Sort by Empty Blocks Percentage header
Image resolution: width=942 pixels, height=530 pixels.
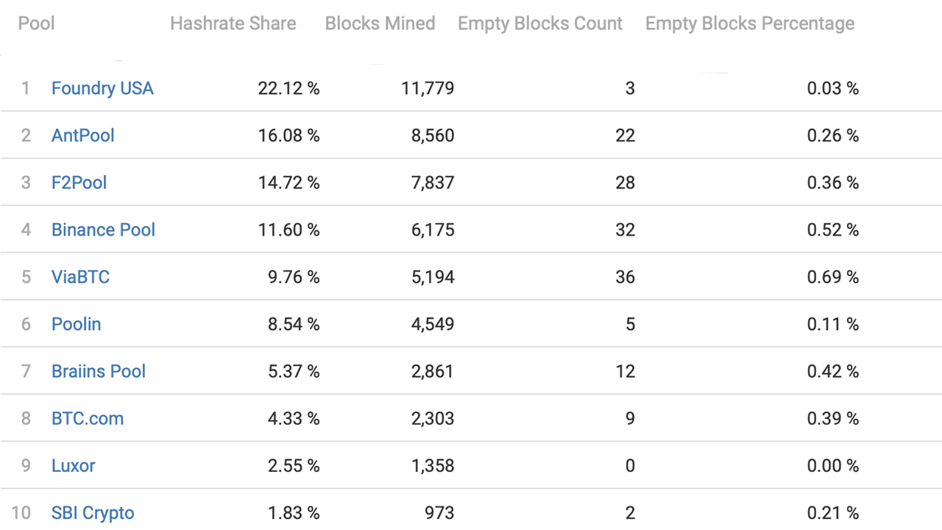point(750,24)
